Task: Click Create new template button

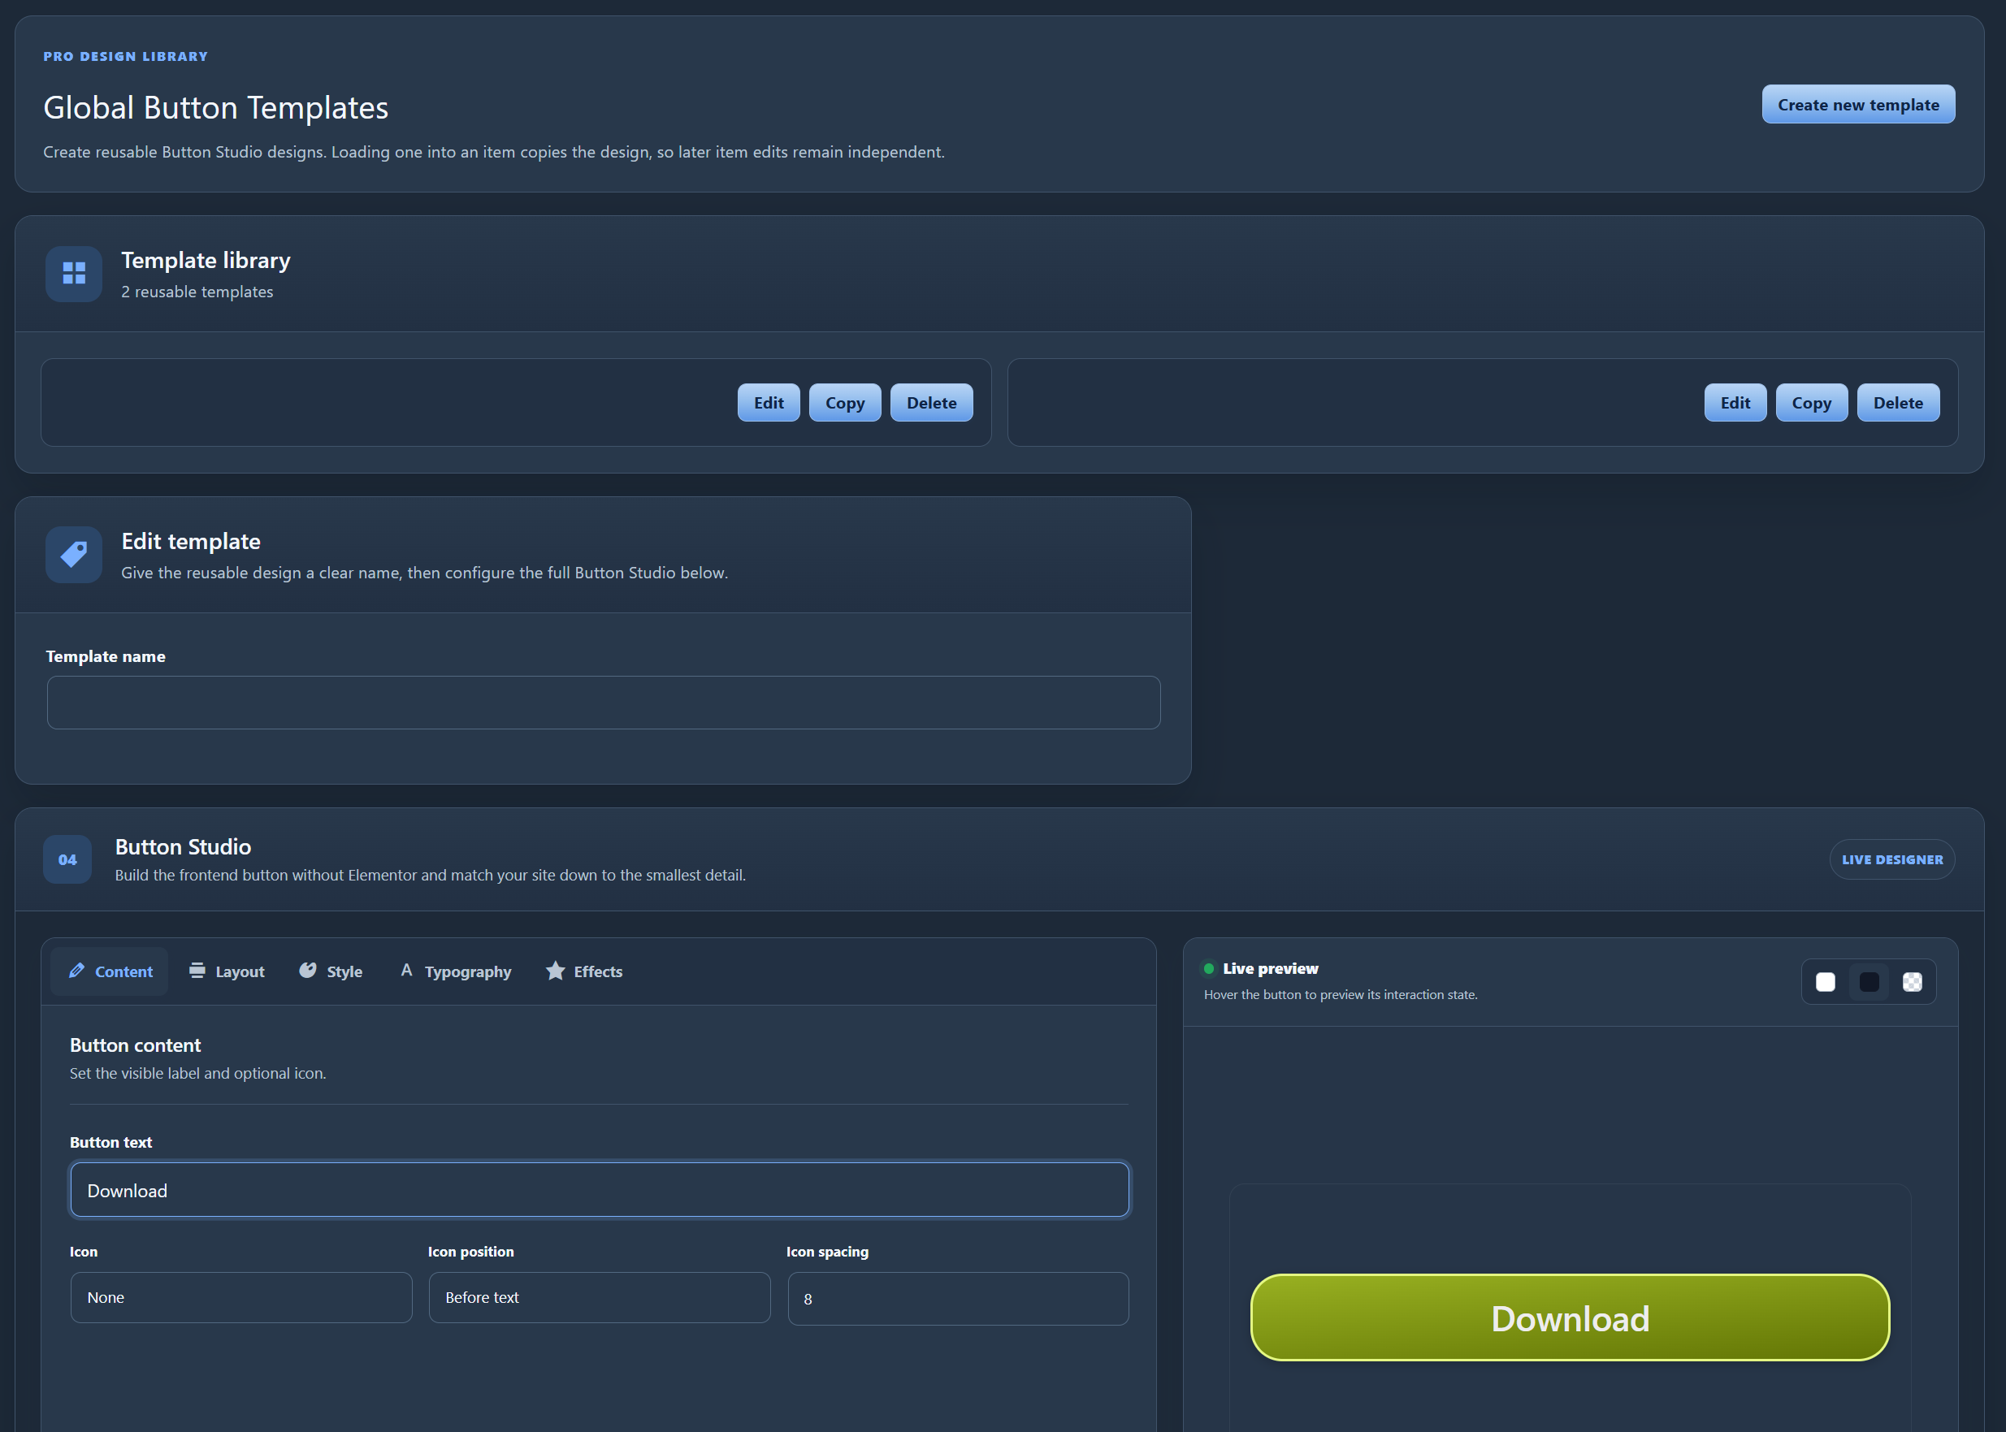Action: coord(1858,105)
